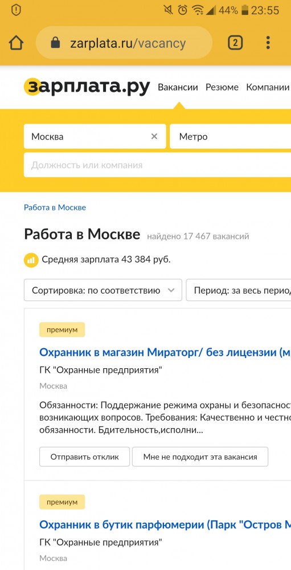Open the Вакансии tab
Image resolution: width=291 pixels, height=570 pixels.
point(178,87)
